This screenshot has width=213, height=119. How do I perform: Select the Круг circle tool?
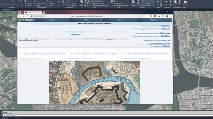14,2
